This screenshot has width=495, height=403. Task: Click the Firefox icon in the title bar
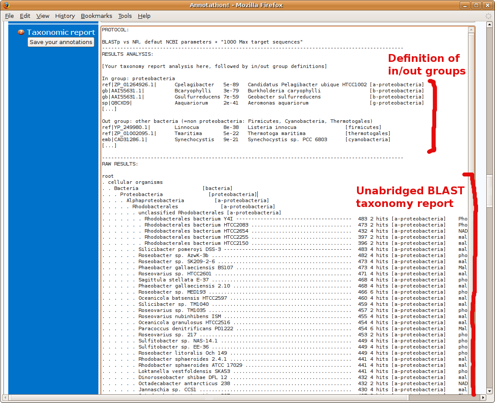tap(6, 5)
